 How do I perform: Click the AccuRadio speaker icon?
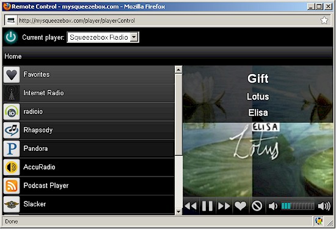tap(12, 167)
